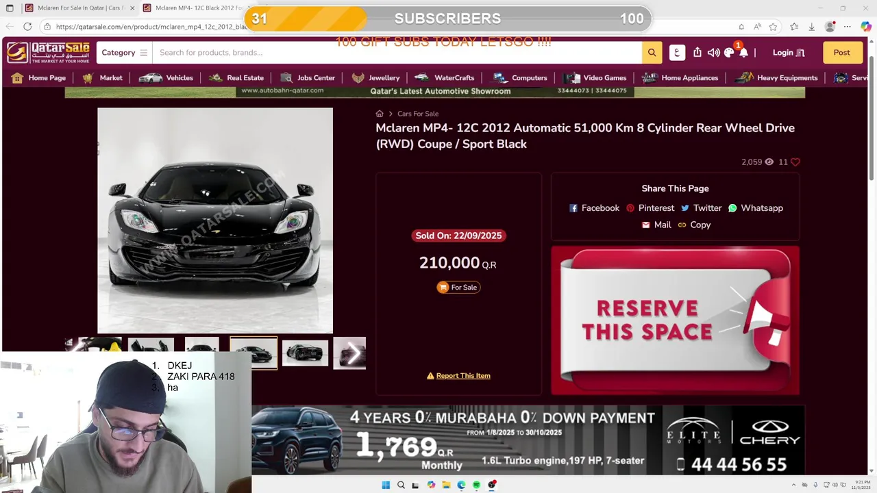Open the Home Appliances nav item
Viewport: 877px width, 493px height.
pos(680,78)
